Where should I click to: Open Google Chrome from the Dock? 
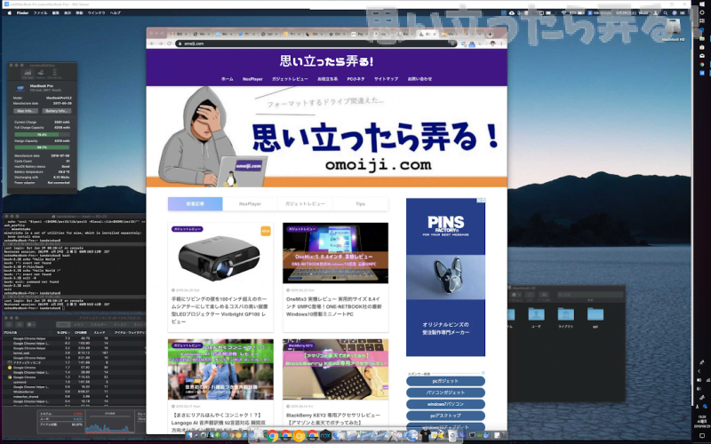[x=272, y=436]
